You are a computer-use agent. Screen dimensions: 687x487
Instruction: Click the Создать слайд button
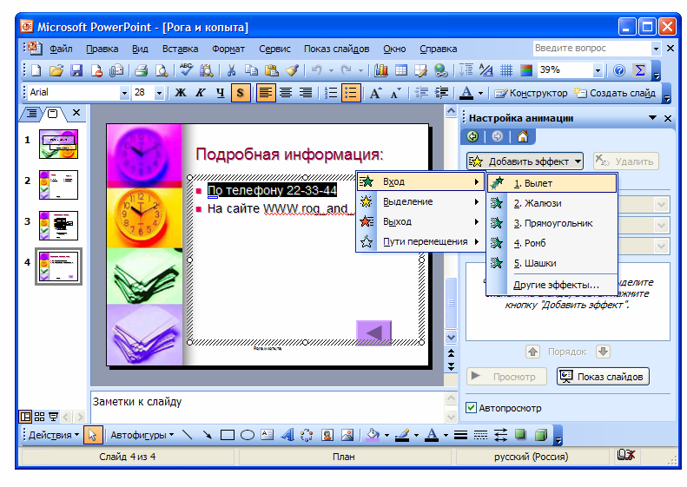click(615, 93)
